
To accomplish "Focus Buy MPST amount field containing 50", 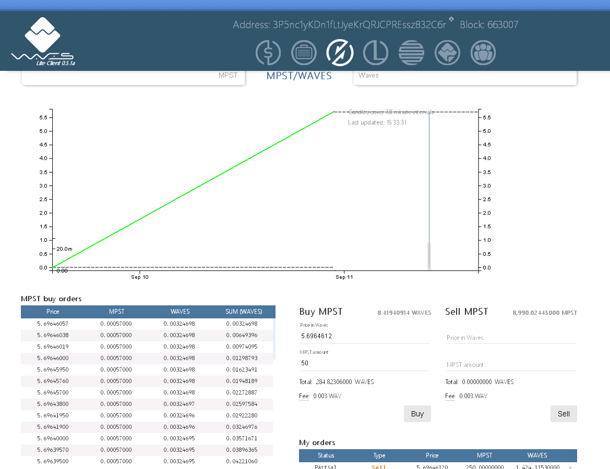I will coord(365,363).
